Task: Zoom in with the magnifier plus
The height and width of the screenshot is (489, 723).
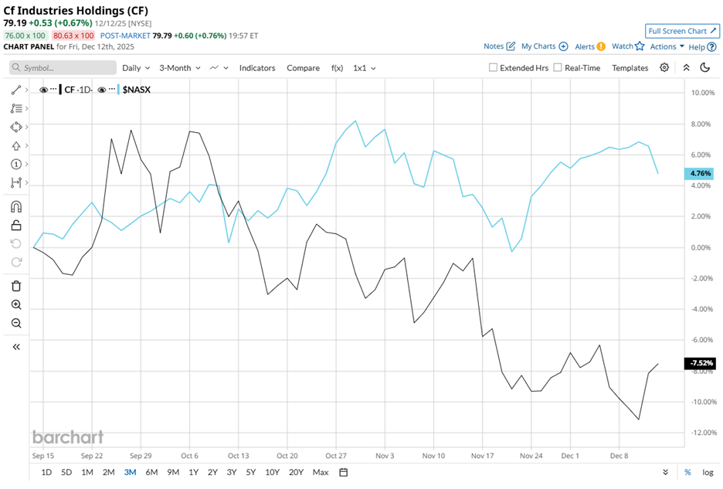Action: coord(16,304)
